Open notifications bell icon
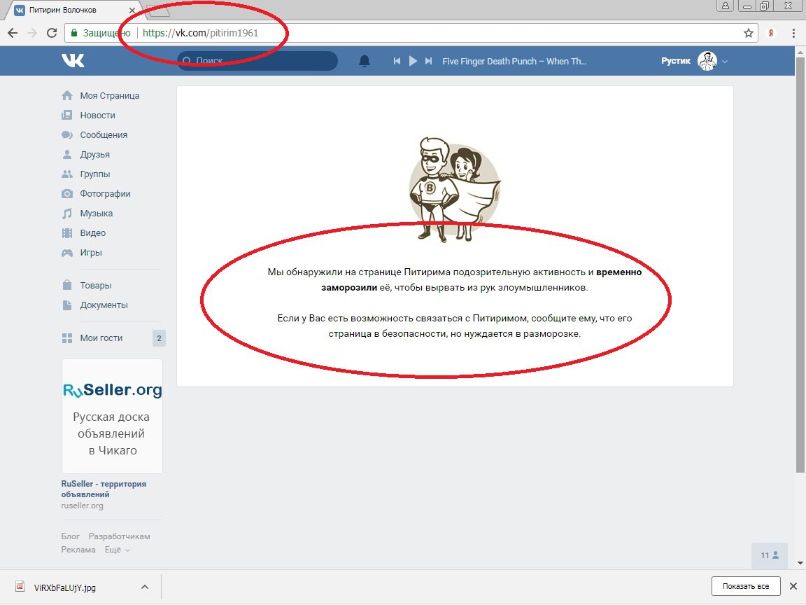Image resolution: width=806 pixels, height=605 pixels. pyautogui.click(x=364, y=61)
